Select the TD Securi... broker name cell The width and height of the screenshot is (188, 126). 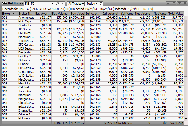[26, 29]
